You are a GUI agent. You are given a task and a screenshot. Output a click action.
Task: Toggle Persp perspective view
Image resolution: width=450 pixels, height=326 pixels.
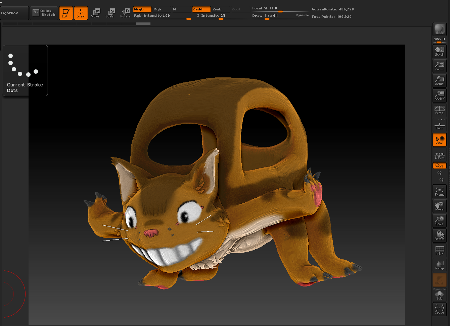[439, 110]
